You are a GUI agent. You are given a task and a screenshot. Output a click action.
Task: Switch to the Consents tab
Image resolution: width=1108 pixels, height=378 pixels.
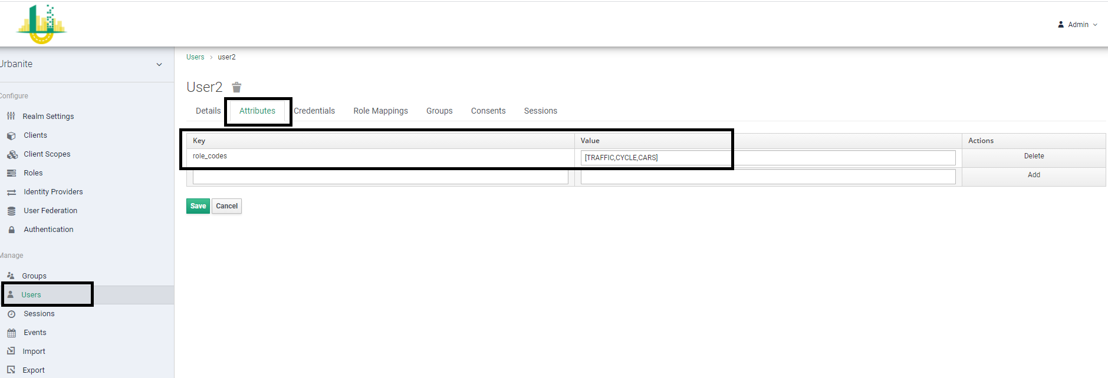488,111
